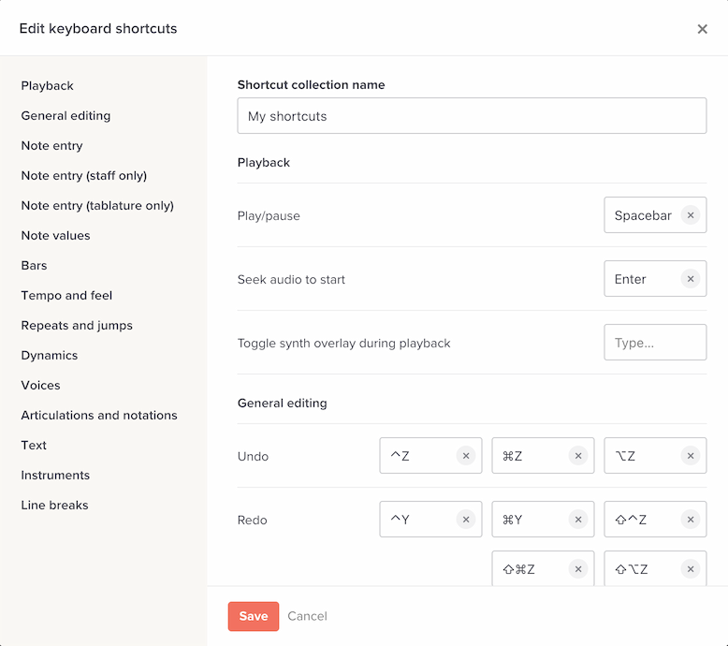
Task: Cancel editing keyboard shortcuts
Action: tap(307, 616)
